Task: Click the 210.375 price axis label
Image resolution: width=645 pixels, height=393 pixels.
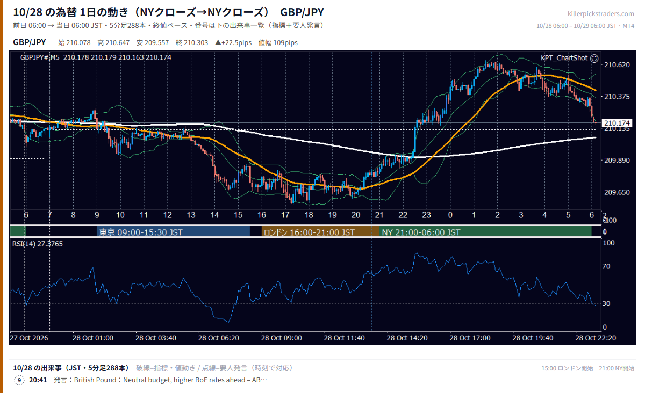Action: tap(617, 97)
